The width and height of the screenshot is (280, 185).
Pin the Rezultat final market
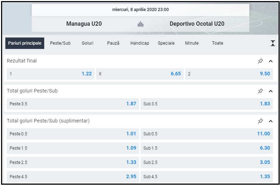click(260, 61)
